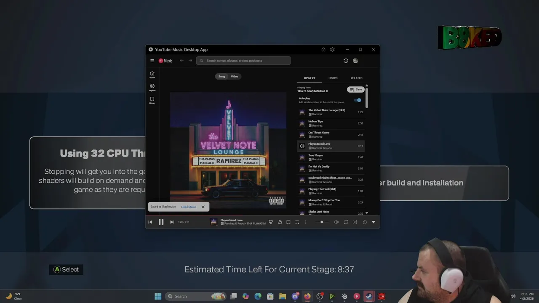Open Firefox from the taskbar
The image size is (539, 303).
307,296
